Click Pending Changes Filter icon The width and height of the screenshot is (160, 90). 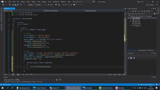pyautogui.click(x=139, y=11)
